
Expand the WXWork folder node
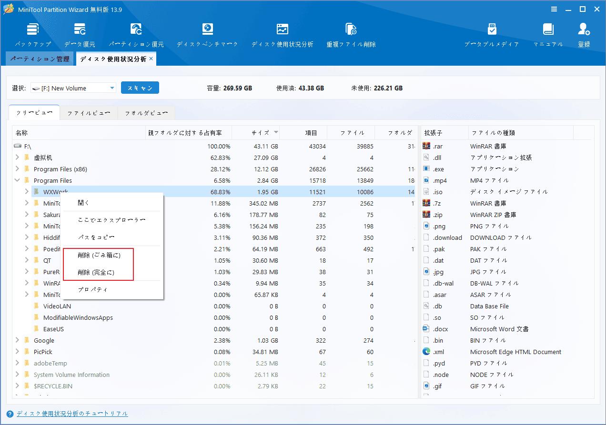27,192
